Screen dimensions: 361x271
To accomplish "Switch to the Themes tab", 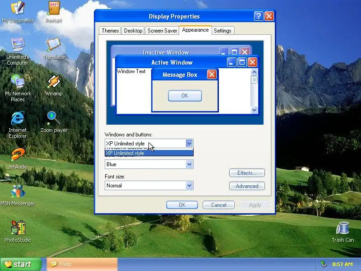I will pos(110,31).
